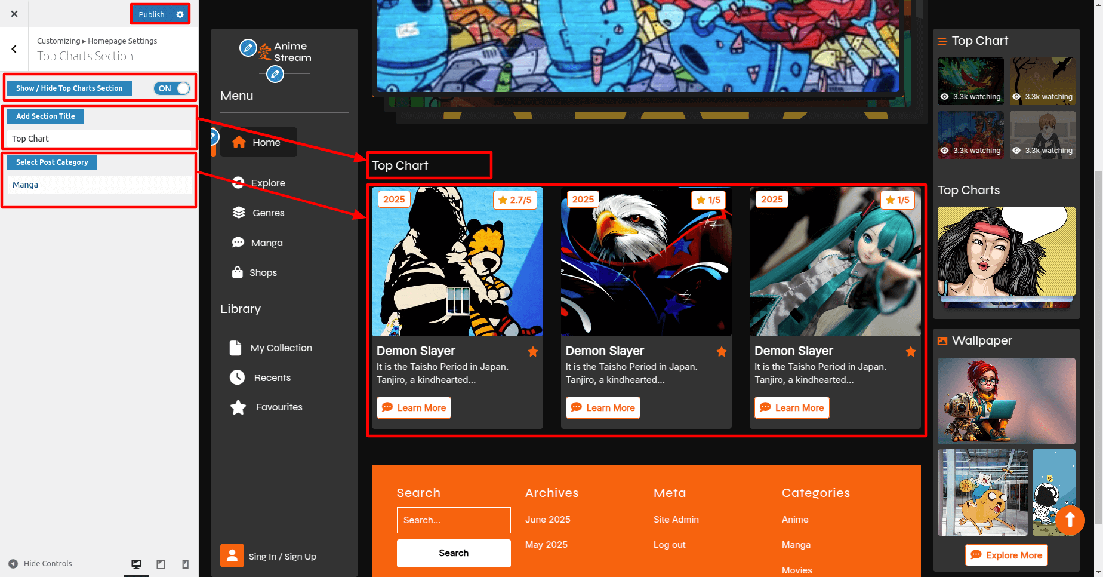
Task: Switch to mobile preview mode
Action: coord(185,564)
